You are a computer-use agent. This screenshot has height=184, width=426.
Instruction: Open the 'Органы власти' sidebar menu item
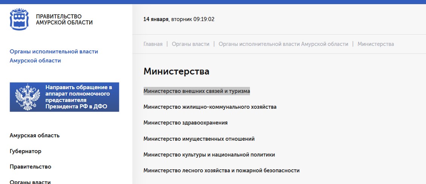pyautogui.click(x=30, y=181)
